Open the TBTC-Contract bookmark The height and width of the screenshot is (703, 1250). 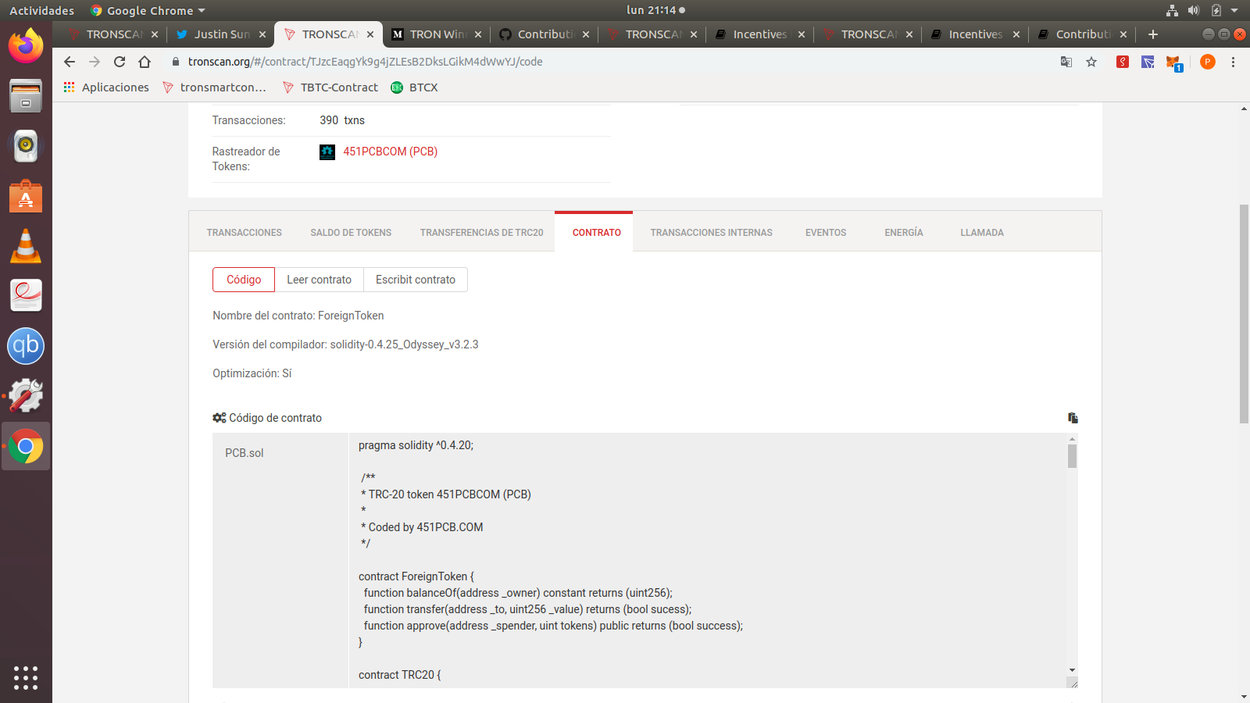pyautogui.click(x=337, y=87)
